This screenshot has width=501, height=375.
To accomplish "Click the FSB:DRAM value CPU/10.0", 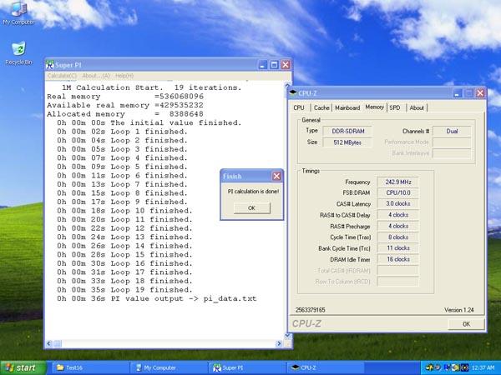I will point(398,193).
